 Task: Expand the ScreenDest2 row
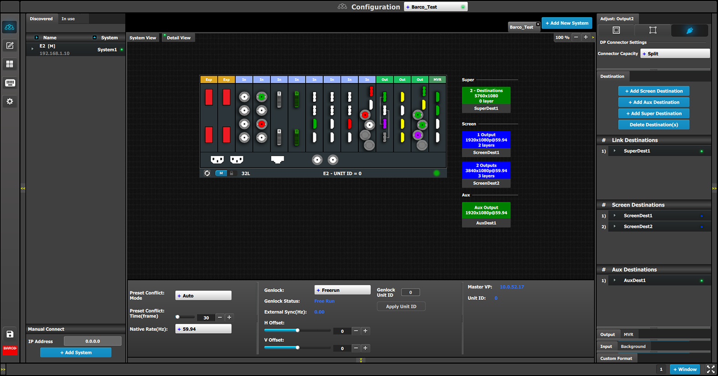615,227
